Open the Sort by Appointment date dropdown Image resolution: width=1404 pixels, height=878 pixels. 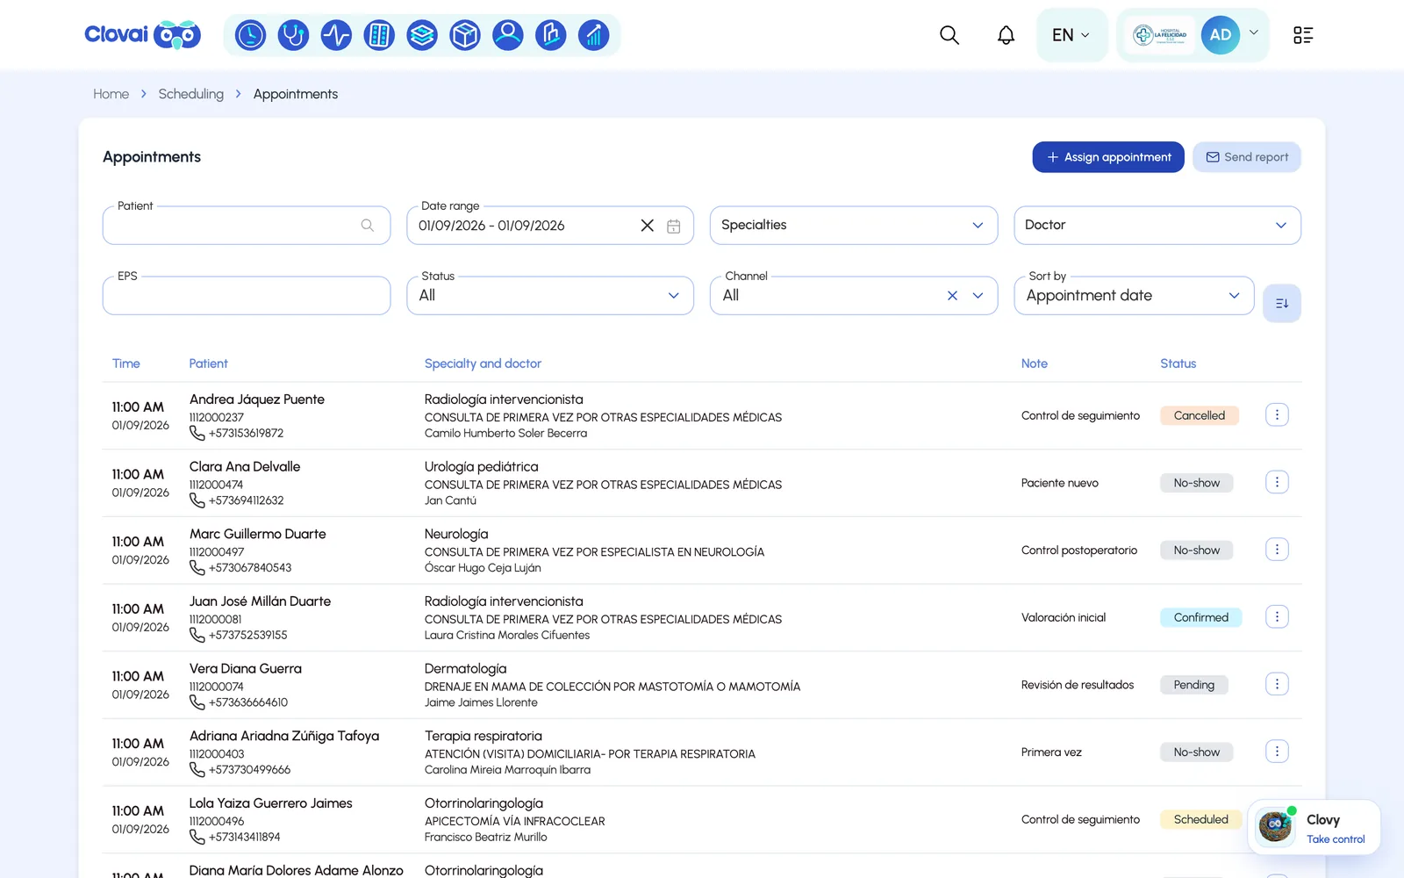[x=1134, y=296]
